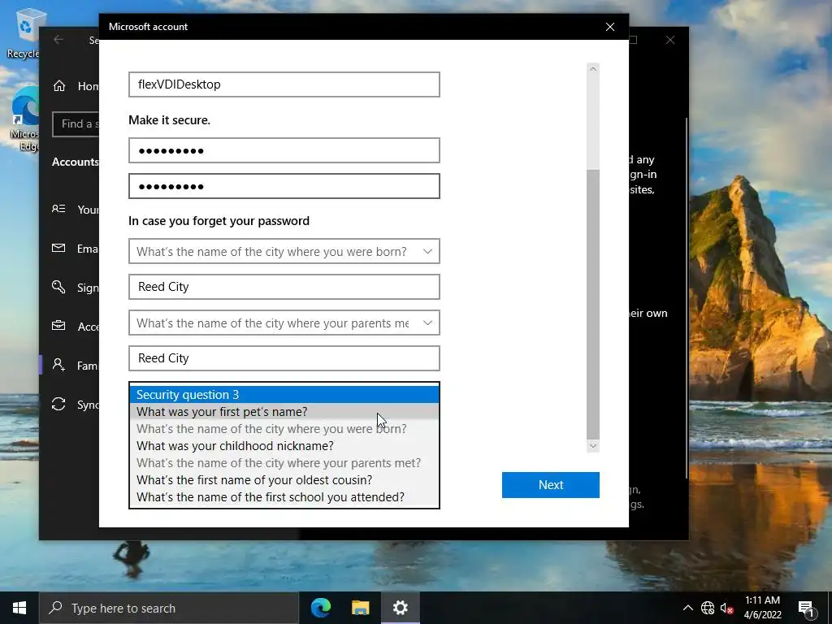832x624 pixels.
Task: Select 'What was your first pet's name?' option
Action: (x=284, y=412)
